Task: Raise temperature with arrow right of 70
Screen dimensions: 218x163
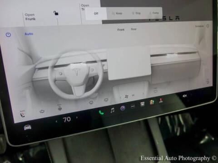Action: point(77,117)
